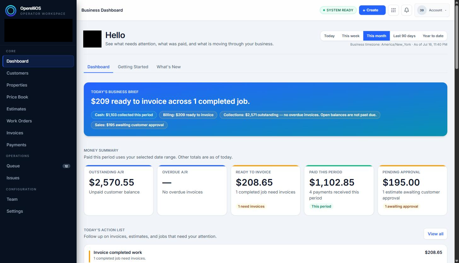
Task: Click the $1,102.85 paid value
Action: (332, 182)
